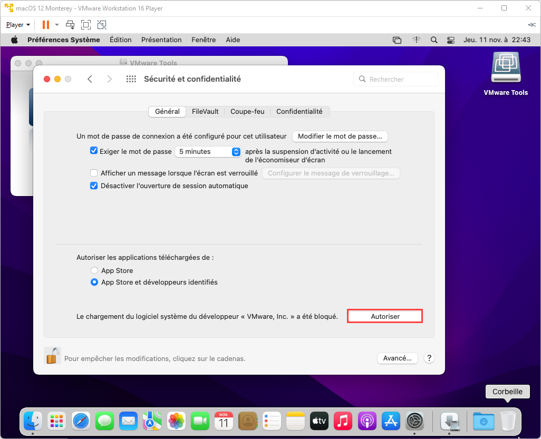Image resolution: width=541 pixels, height=439 pixels.
Task: Open System Preferences from the Dock
Action: (x=414, y=421)
